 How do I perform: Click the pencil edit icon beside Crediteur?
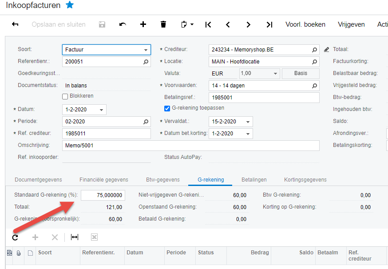(327, 50)
